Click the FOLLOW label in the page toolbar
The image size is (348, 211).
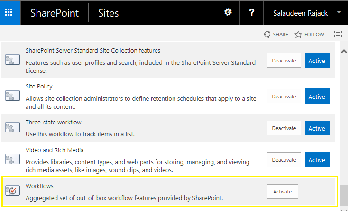(314, 35)
